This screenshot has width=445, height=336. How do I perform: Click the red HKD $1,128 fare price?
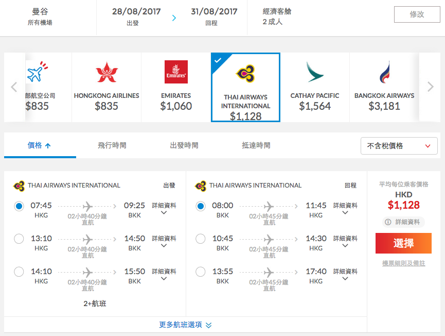coord(403,205)
